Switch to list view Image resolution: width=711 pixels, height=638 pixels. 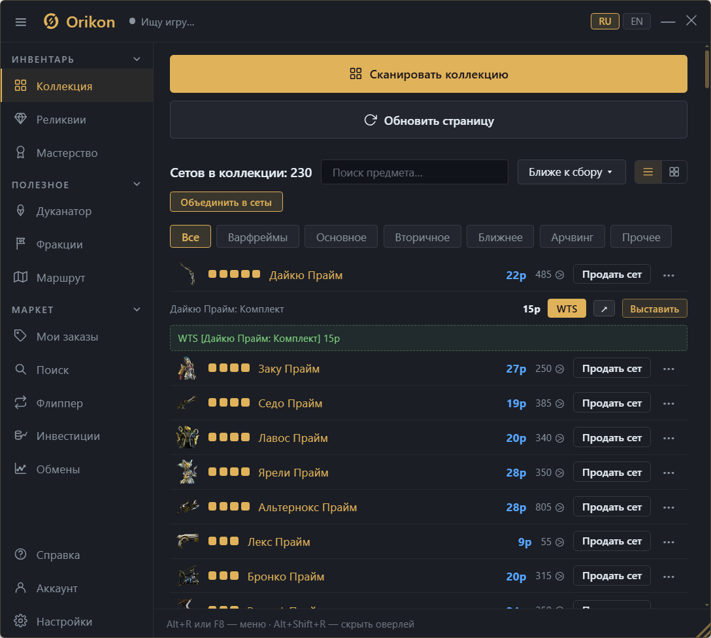pyautogui.click(x=648, y=172)
